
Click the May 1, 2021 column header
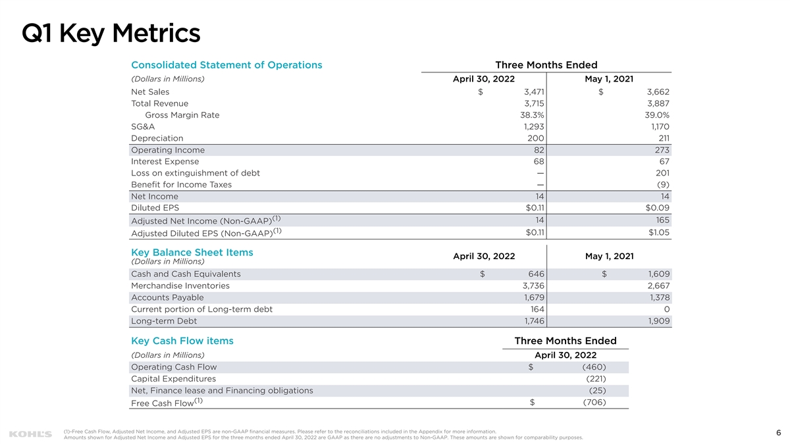coord(609,79)
